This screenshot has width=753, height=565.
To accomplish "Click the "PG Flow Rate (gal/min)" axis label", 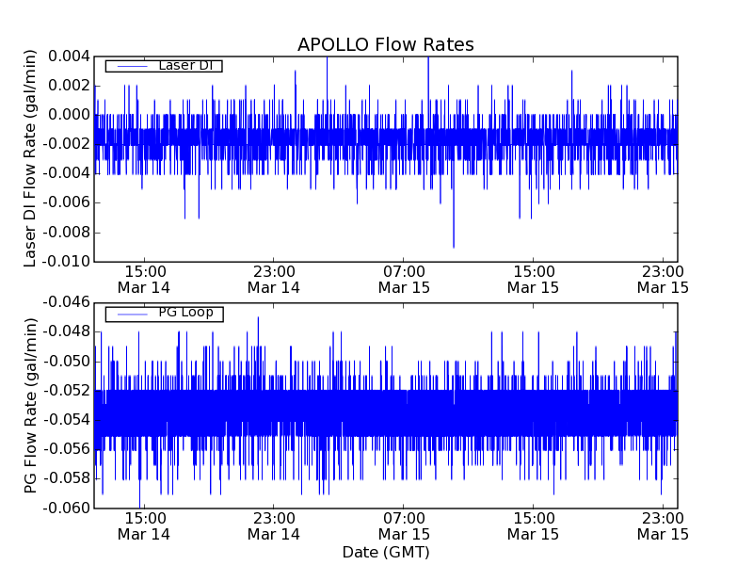I will [x=31, y=405].
